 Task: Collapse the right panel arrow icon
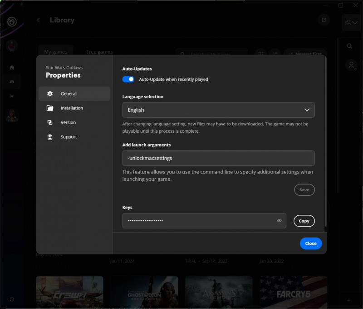point(349,301)
